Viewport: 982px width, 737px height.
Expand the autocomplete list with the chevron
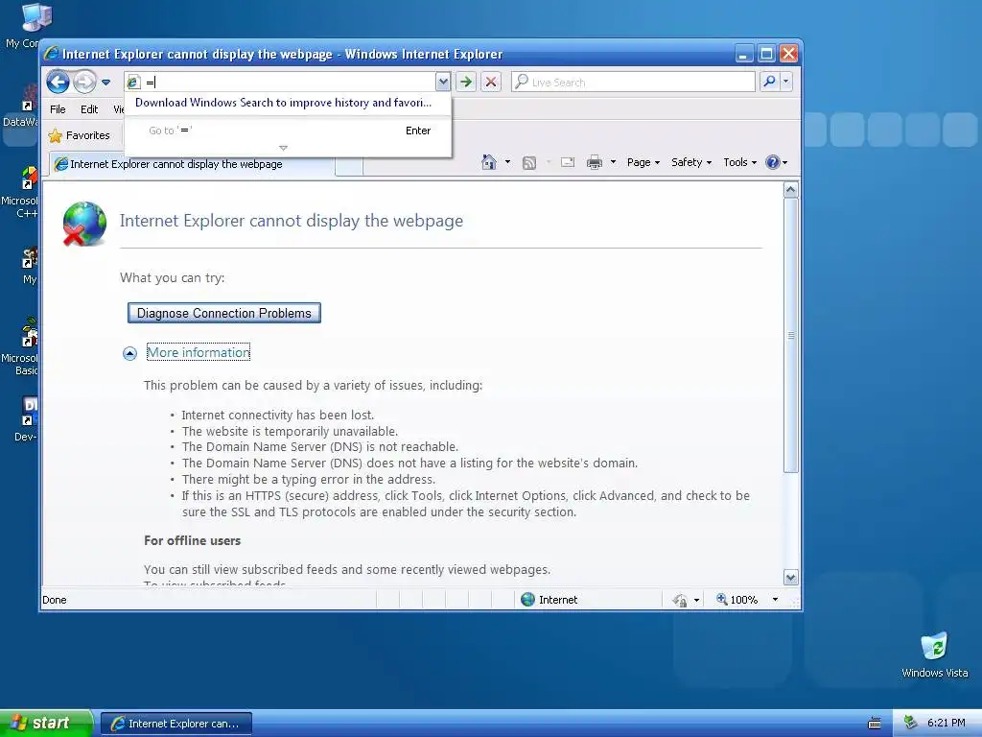pyautogui.click(x=283, y=148)
